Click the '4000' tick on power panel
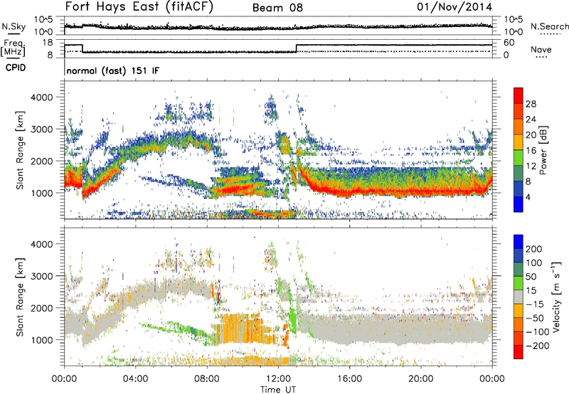 click(42, 97)
